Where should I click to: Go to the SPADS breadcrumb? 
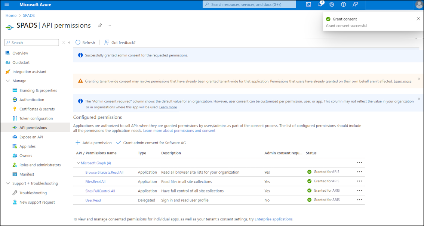[x=29, y=15]
